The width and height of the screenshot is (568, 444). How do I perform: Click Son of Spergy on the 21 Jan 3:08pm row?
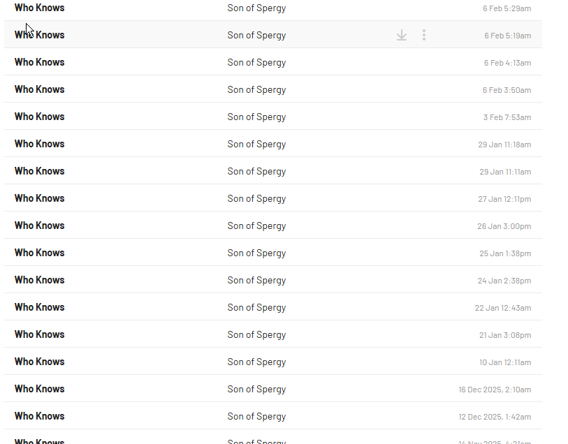pyautogui.click(x=256, y=334)
